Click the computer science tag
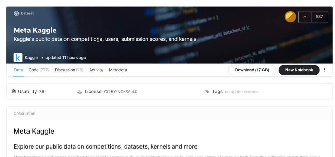This screenshot has height=157, width=335. tap(242, 92)
